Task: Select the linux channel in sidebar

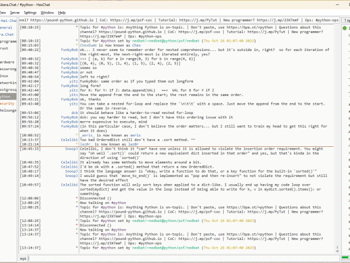Action: tap(4, 75)
